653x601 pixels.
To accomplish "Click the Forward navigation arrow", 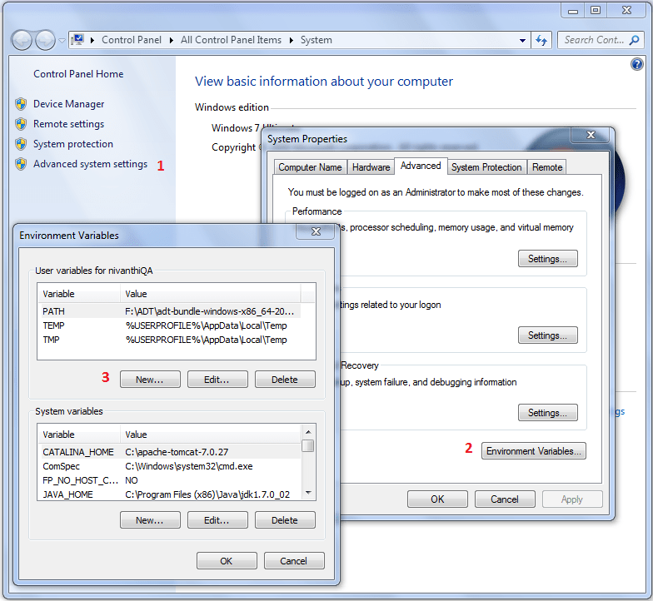I will (x=45, y=40).
